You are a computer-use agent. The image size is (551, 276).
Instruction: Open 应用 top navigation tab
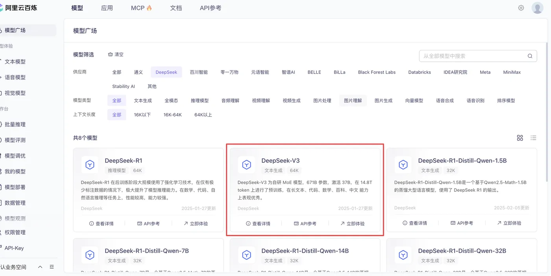(107, 8)
